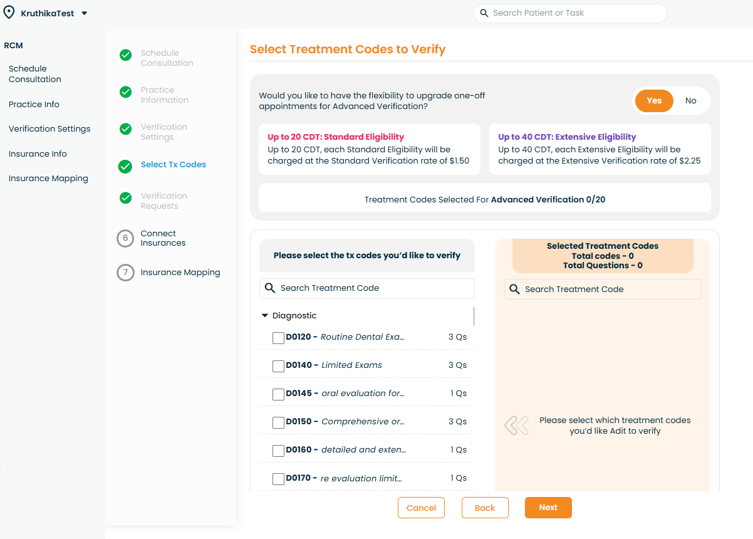The image size is (753, 539).
Task: Open the KruthikaTest location dropdown
Action: (85, 13)
